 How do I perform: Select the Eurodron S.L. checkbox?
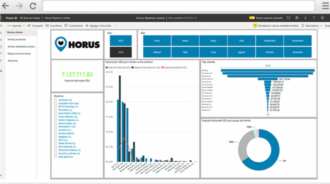click(56, 130)
